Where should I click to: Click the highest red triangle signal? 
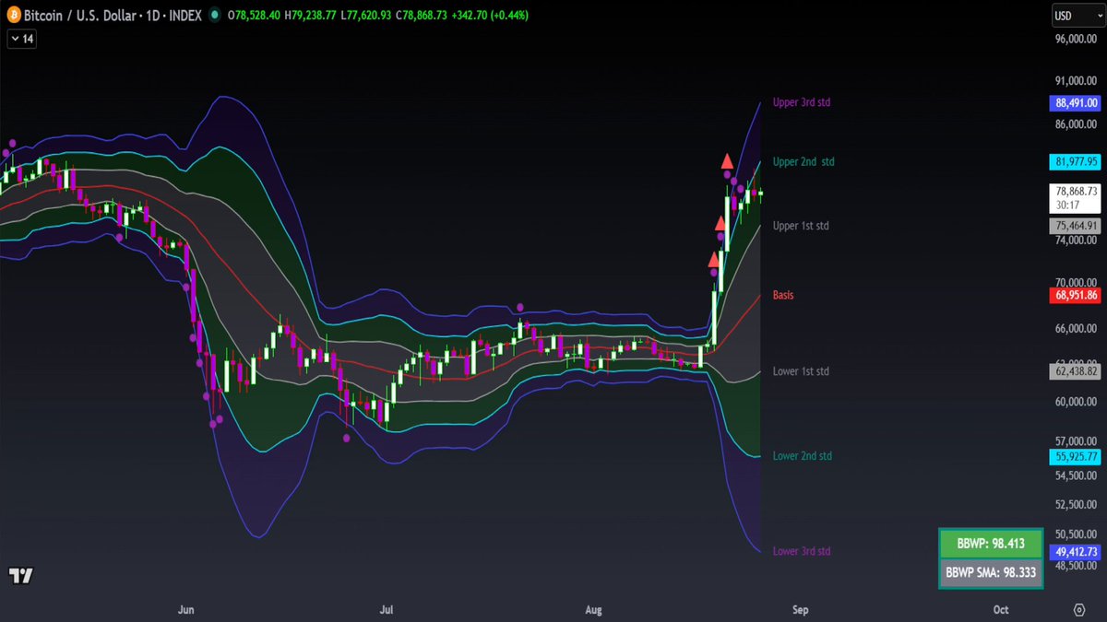[x=727, y=160]
